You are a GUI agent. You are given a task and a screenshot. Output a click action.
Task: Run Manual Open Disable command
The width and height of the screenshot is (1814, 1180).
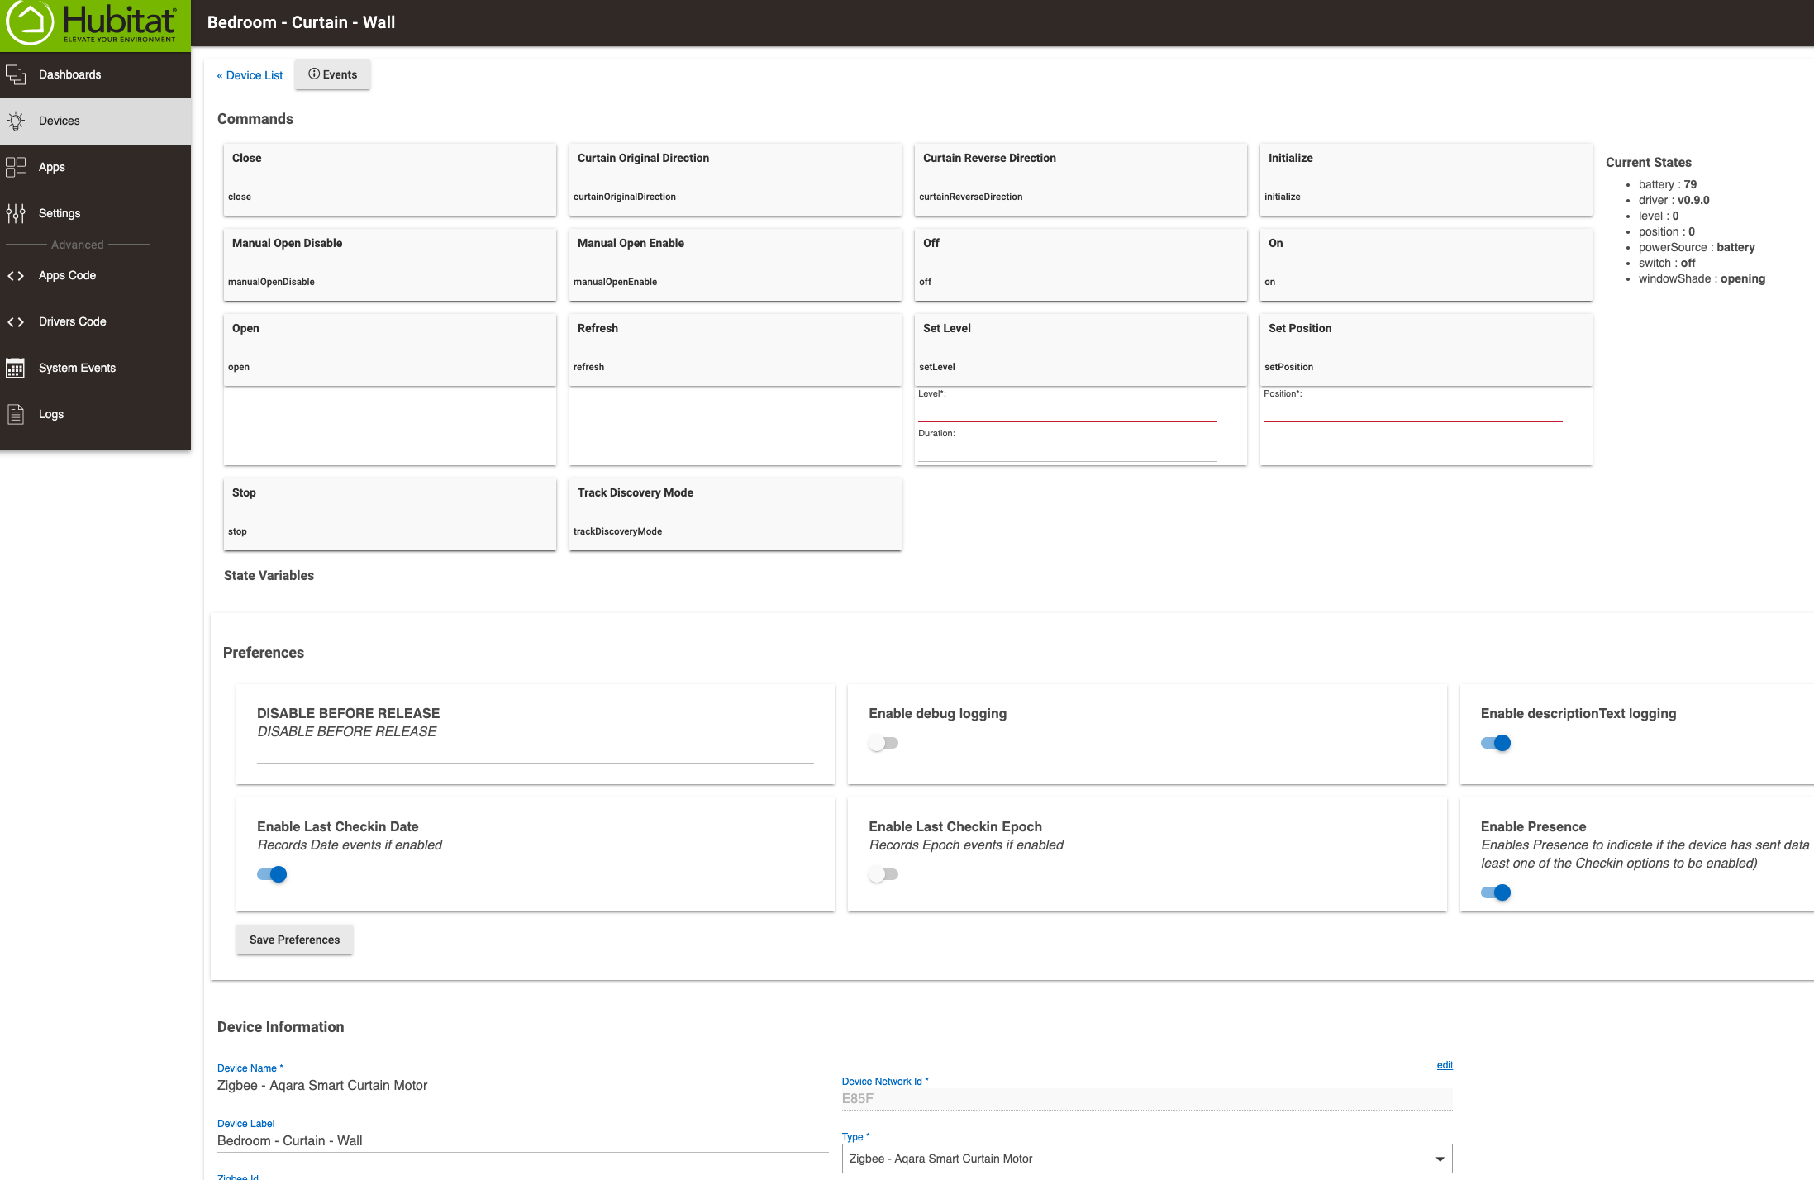pos(389,264)
